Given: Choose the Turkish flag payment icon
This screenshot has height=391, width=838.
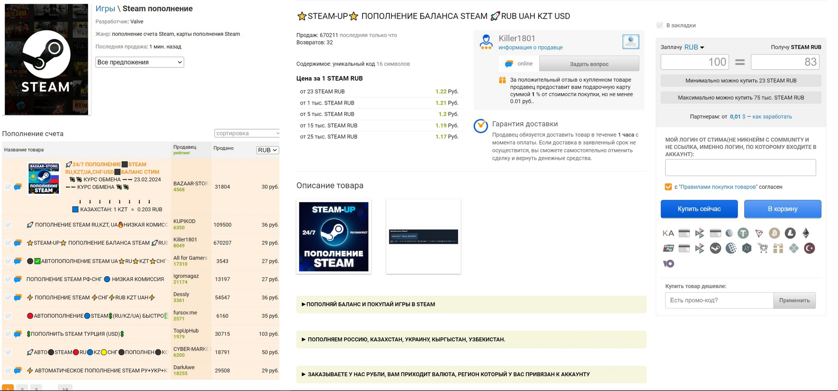Looking at the screenshot, I should pos(809,248).
